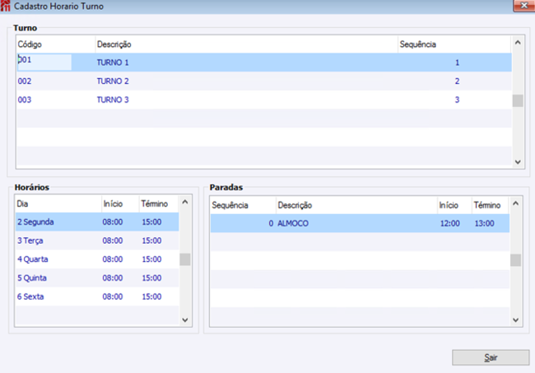
Task: Select the 6 Sexta row in Horários
Action: [97, 296]
